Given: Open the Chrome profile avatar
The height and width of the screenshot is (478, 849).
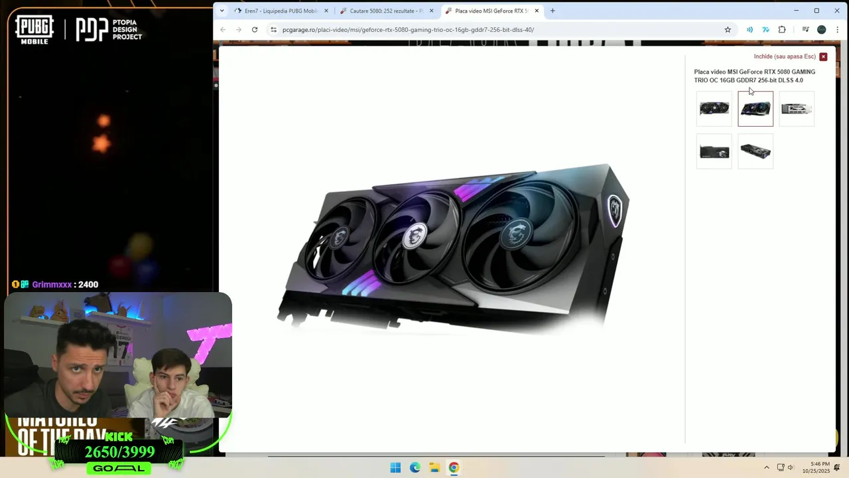Looking at the screenshot, I should tap(822, 30).
